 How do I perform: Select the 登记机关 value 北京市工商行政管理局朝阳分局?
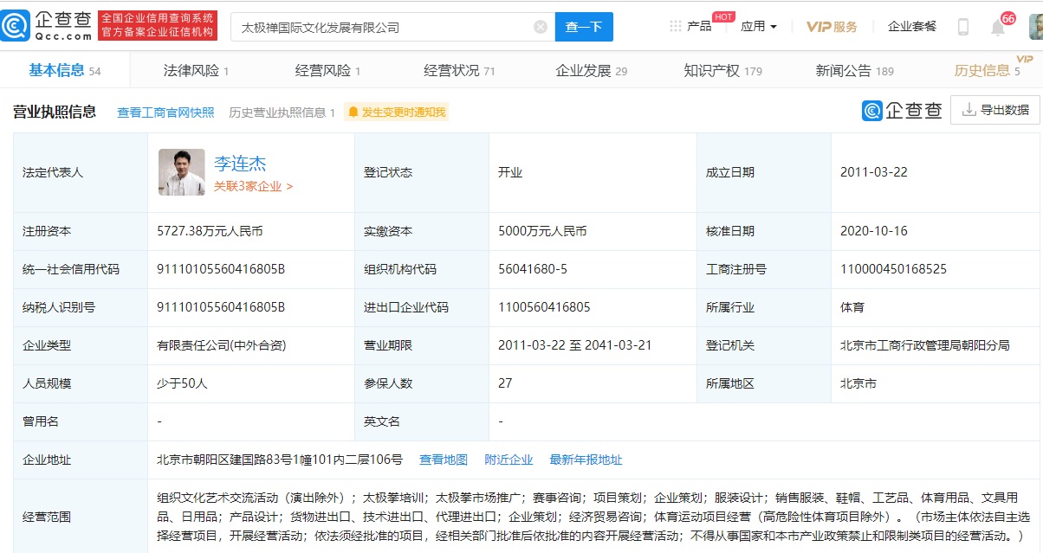925,345
